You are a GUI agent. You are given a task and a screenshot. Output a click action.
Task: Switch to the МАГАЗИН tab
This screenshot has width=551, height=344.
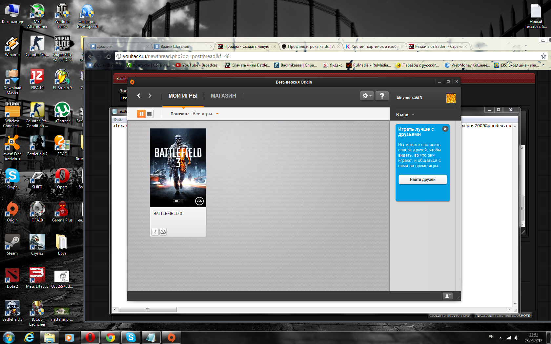(x=223, y=96)
